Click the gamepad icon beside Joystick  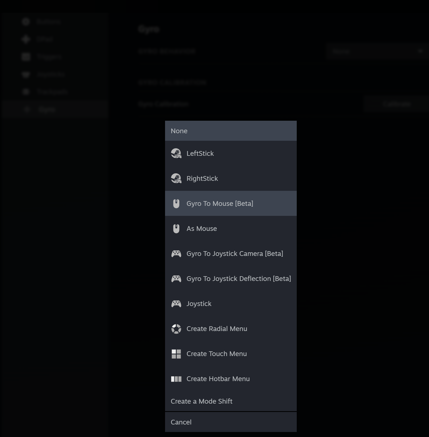(x=176, y=304)
